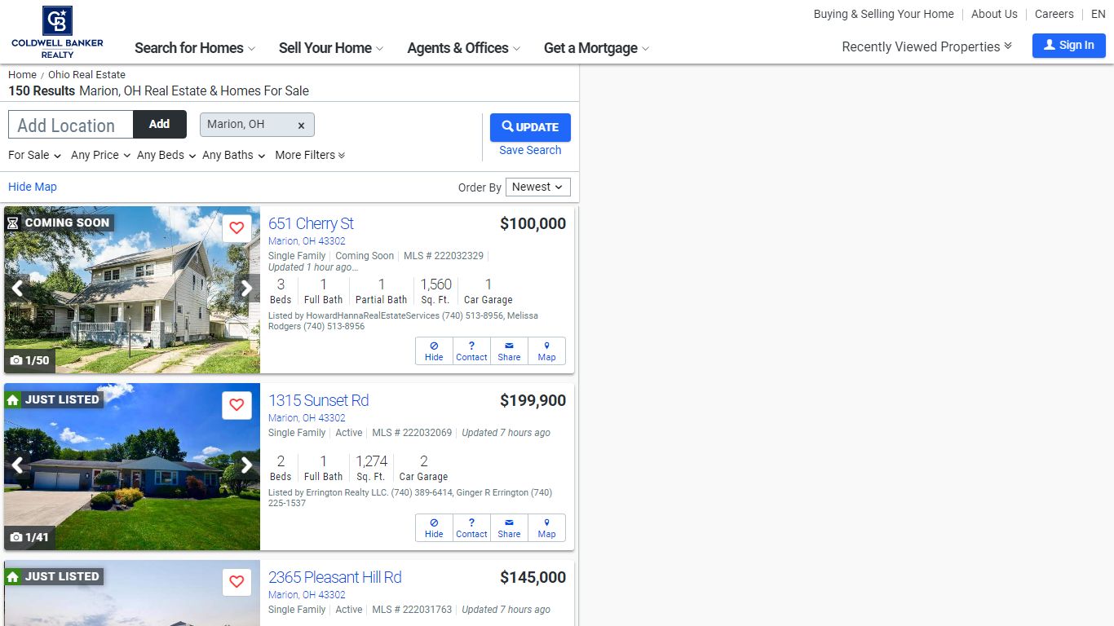Focus the Add Location input field

71,125
